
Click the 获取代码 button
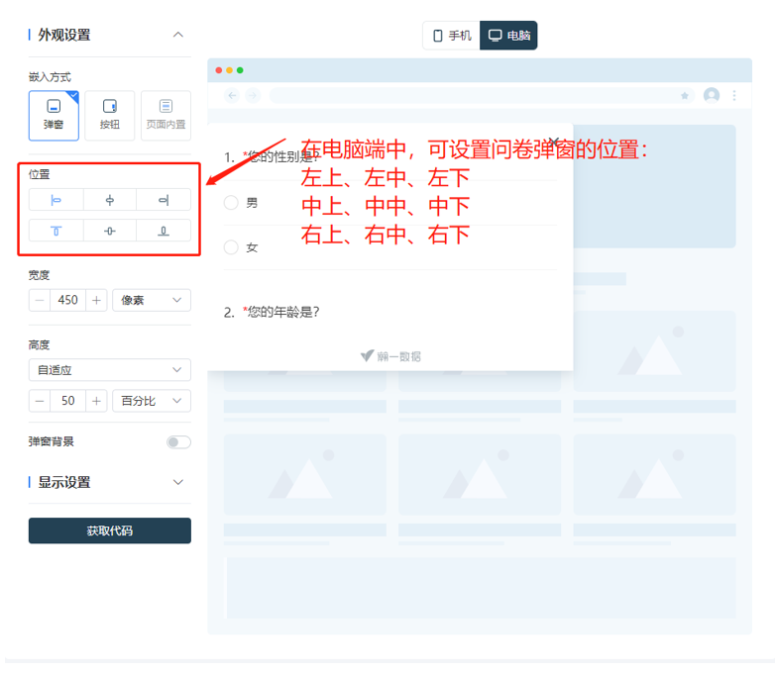coord(109,530)
